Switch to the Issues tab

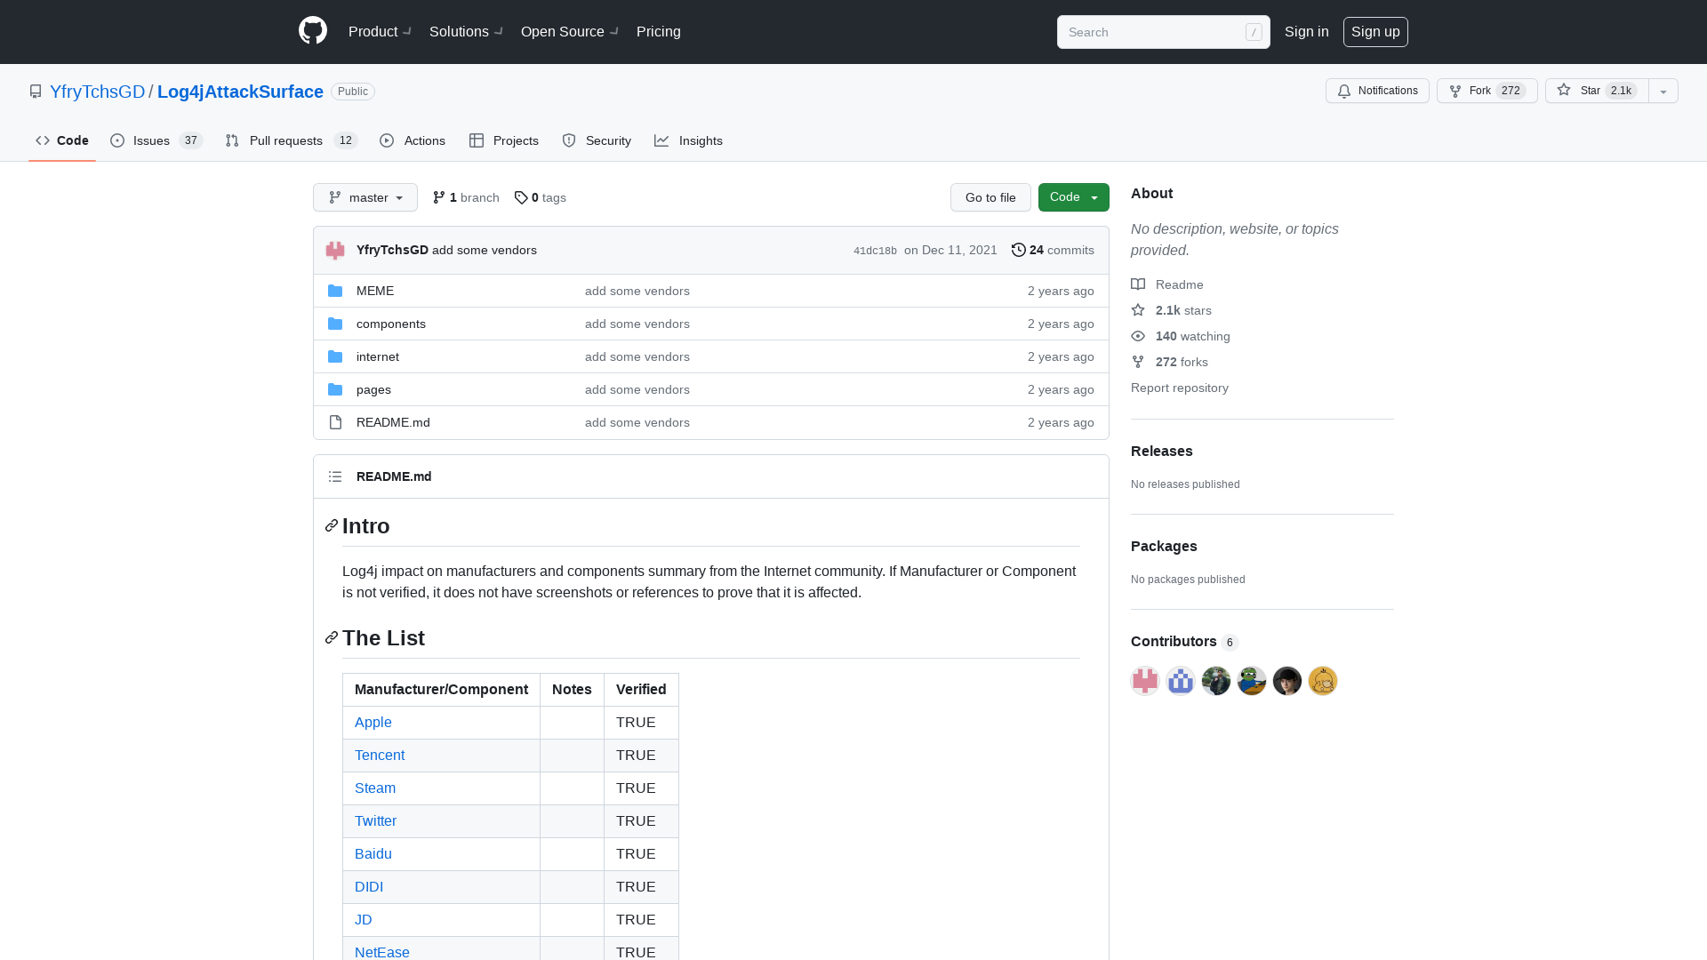pyautogui.click(x=156, y=140)
